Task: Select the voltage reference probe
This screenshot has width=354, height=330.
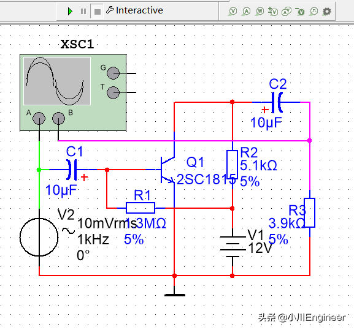Action: 300,11
